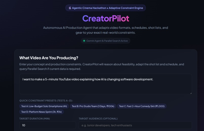
Task: Click the 'Target Audience (optional)' label
Action: (x=98, y=119)
